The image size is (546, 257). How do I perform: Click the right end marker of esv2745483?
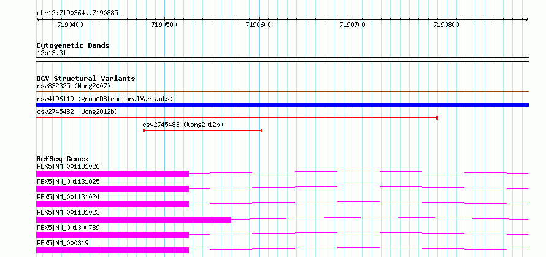(x=261, y=131)
